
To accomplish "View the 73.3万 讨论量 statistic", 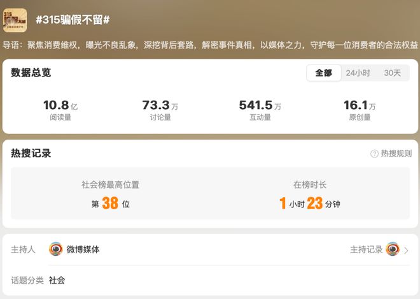I will point(160,110).
